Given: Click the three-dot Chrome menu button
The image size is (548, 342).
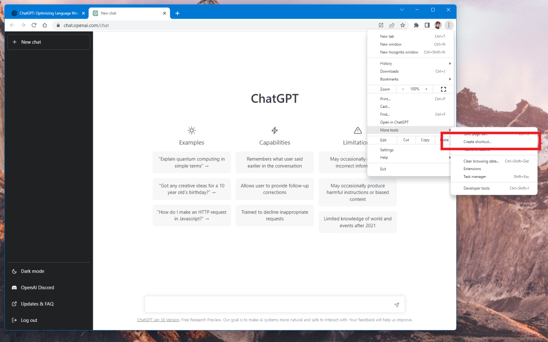Looking at the screenshot, I should tap(449, 25).
